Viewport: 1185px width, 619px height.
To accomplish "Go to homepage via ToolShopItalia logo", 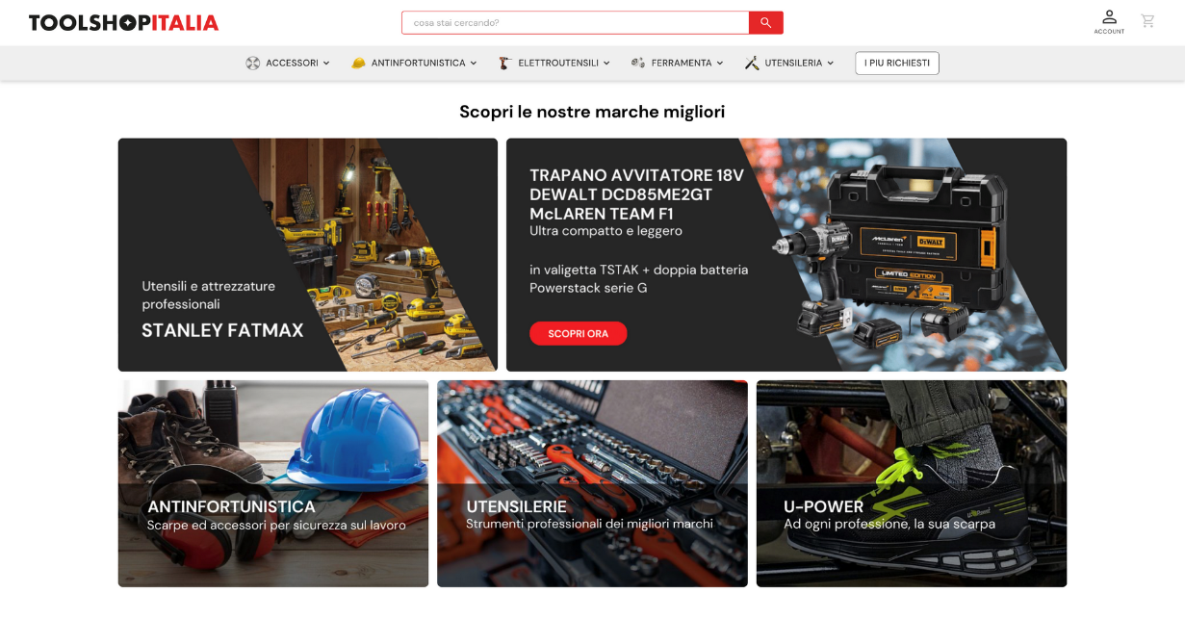I will click(123, 23).
